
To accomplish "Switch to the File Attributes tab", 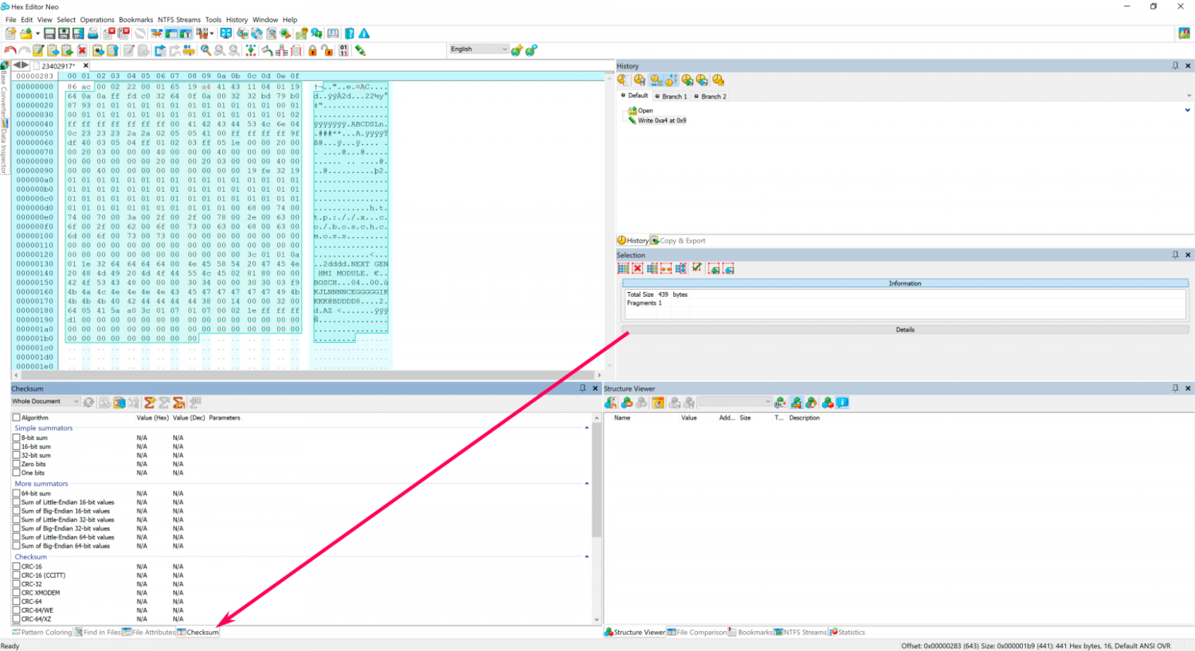I will [149, 633].
